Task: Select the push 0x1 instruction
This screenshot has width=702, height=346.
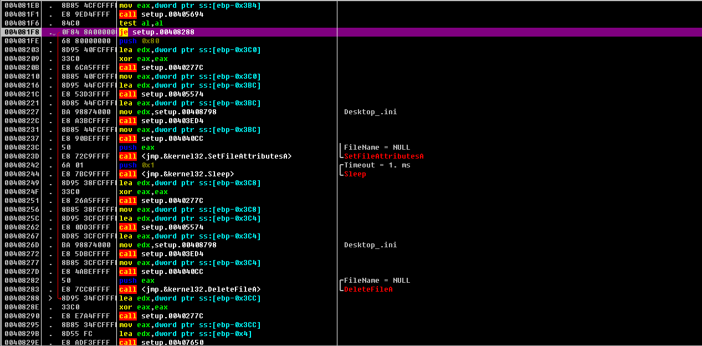Action: (137, 165)
